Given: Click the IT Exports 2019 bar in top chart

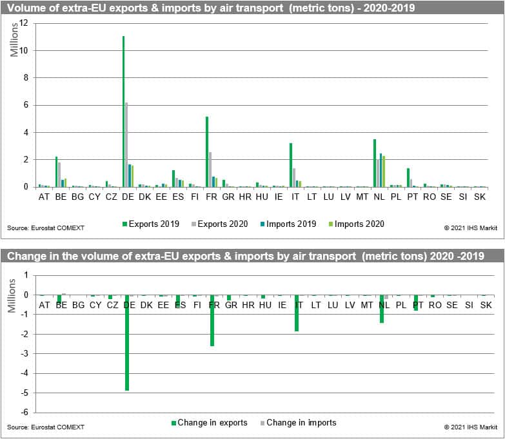Looking at the screenshot, I should pos(290,164).
